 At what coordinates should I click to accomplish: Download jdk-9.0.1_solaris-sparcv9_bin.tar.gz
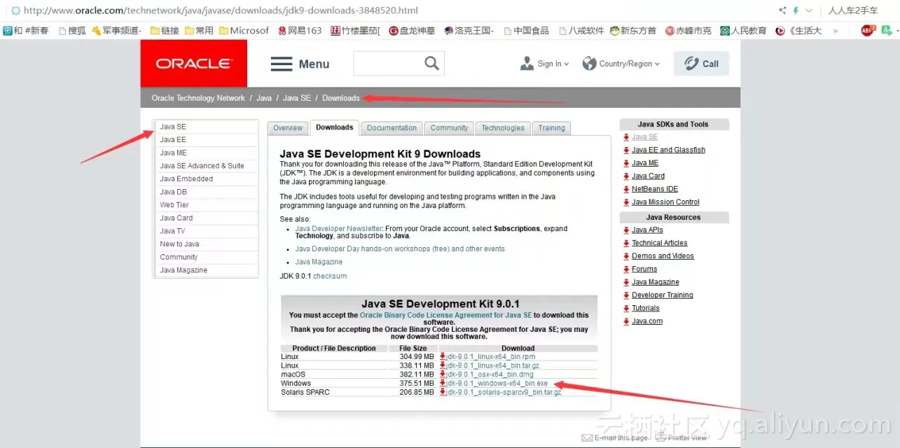click(504, 392)
